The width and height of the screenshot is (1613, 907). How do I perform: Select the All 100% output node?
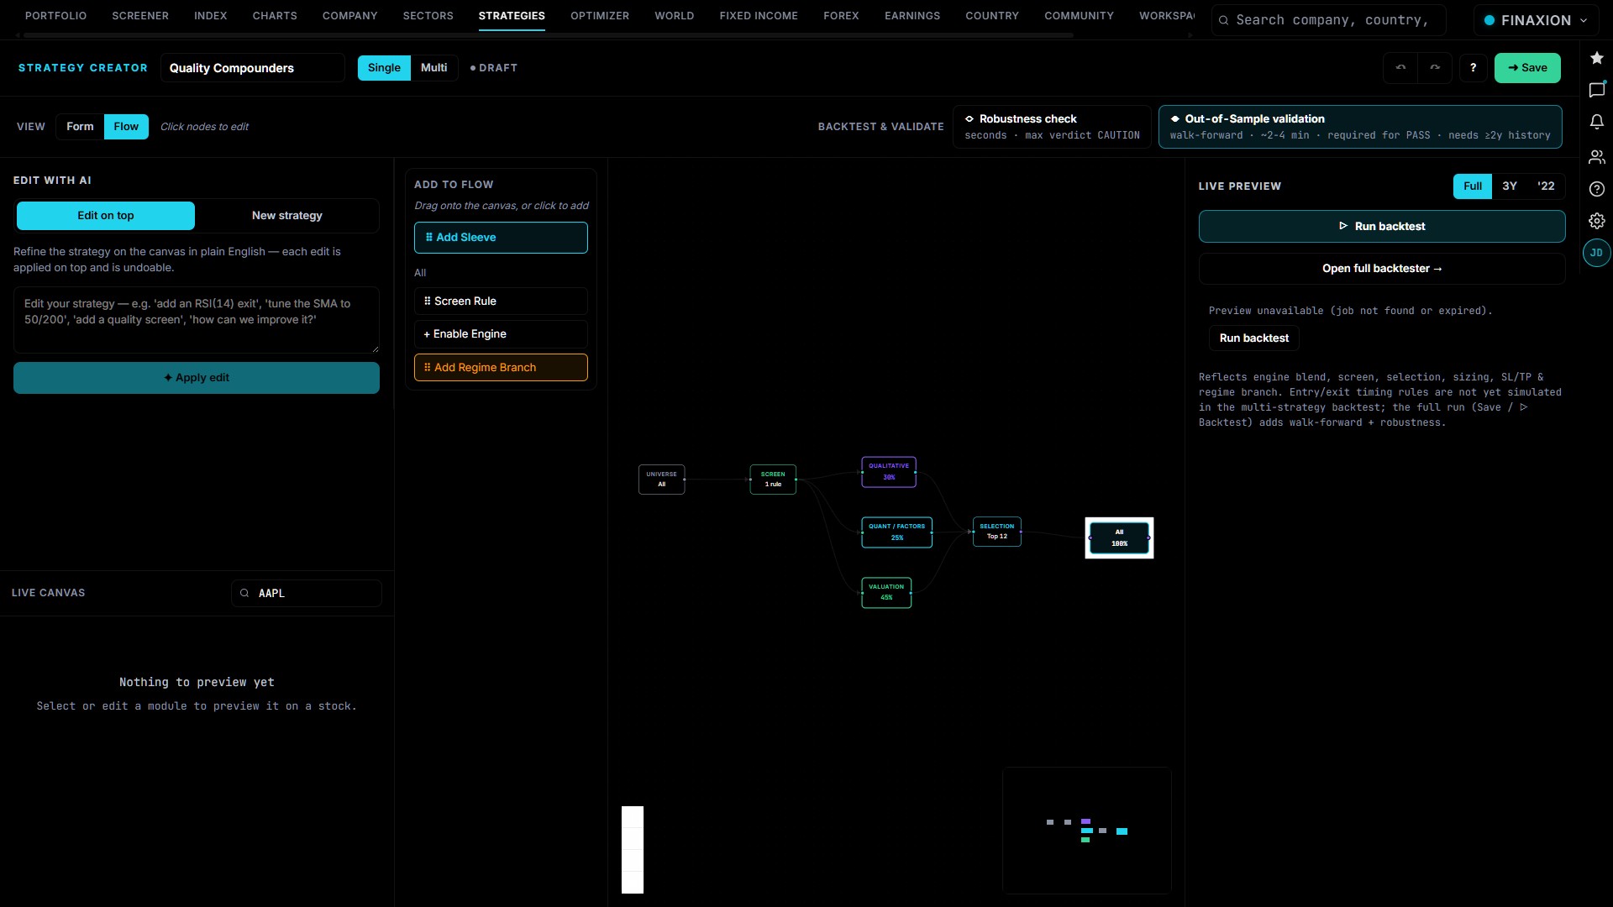(1119, 538)
